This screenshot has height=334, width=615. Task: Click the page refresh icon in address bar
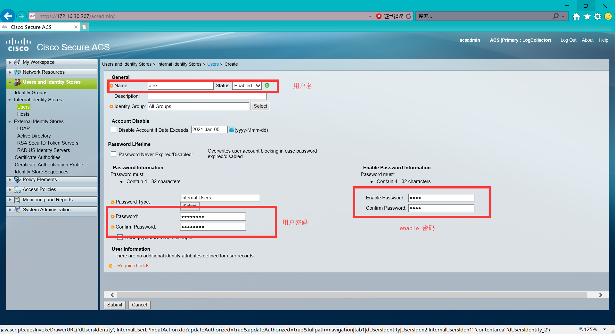click(x=408, y=16)
